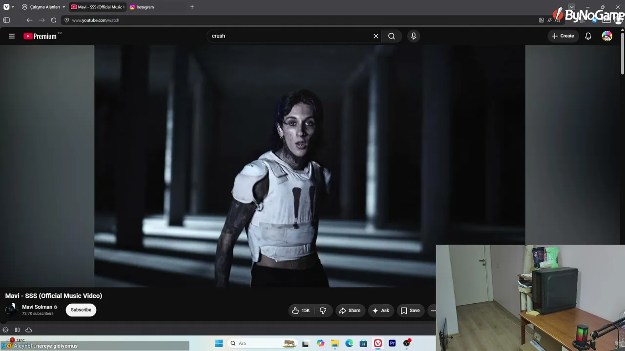Viewport: 625px width, 351px height.
Task: Go to YouTube Premium home logo
Action: click(40, 36)
